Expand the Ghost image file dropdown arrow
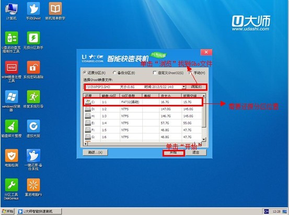This screenshot has width=289, height=215. [x=184, y=87]
